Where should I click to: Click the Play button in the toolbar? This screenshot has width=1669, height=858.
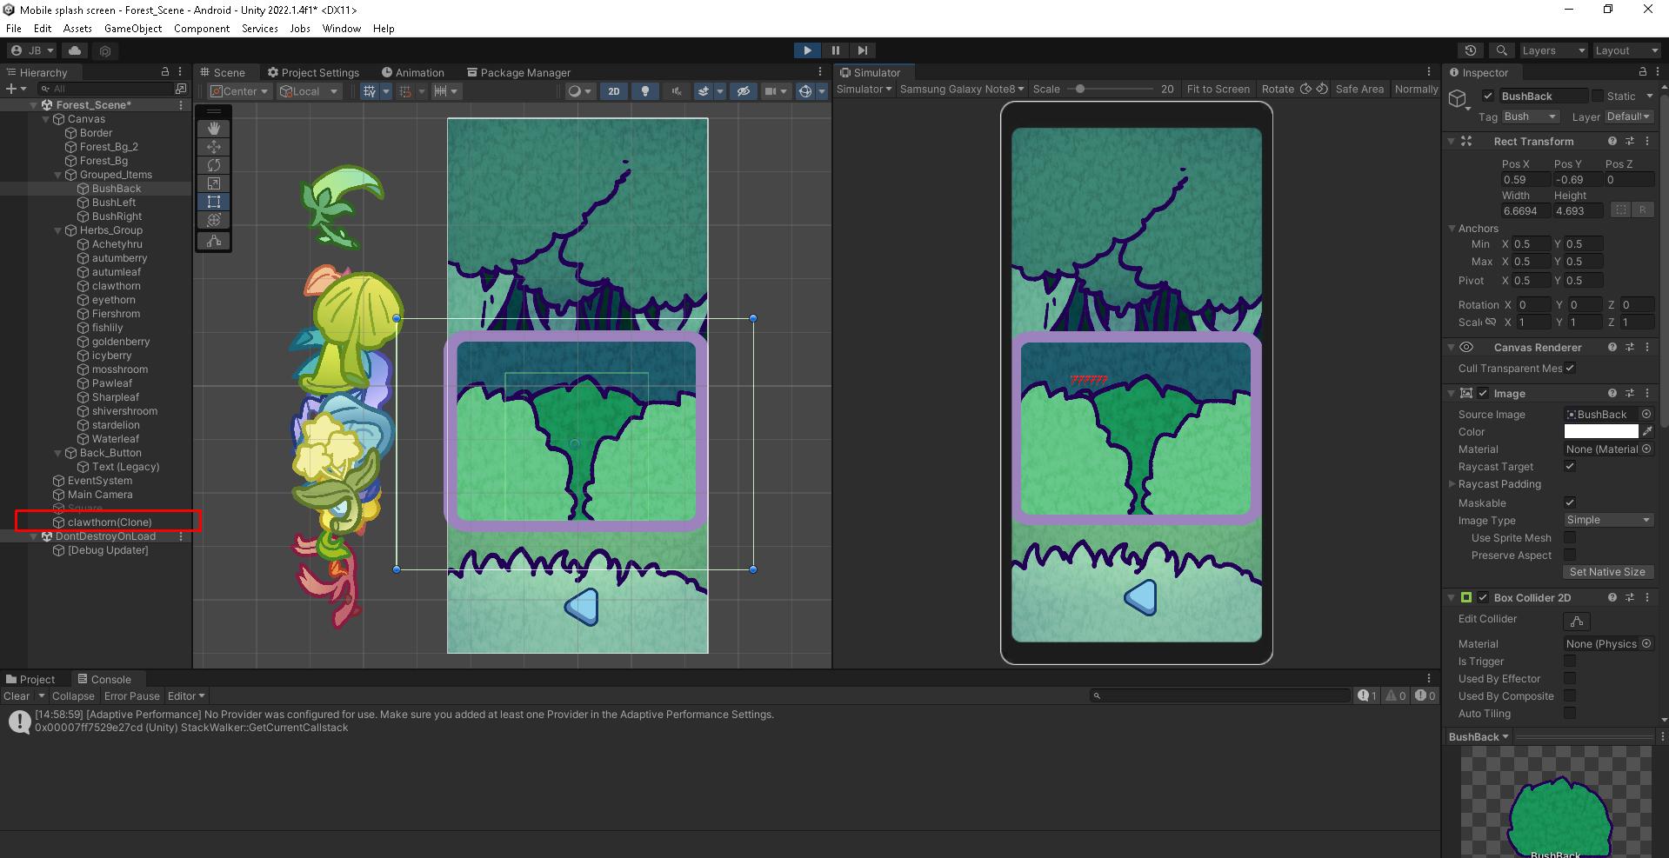click(x=807, y=50)
